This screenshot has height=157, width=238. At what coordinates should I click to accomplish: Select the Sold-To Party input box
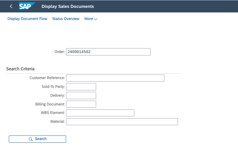(81, 87)
